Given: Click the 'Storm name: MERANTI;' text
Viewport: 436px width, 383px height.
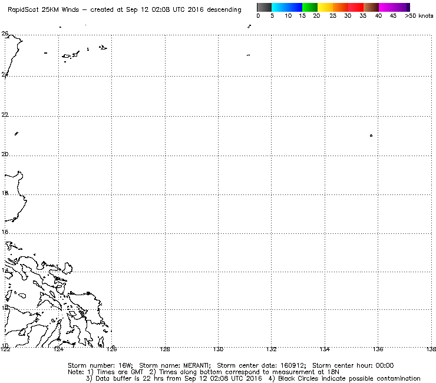Looking at the screenshot, I should [175, 365].
